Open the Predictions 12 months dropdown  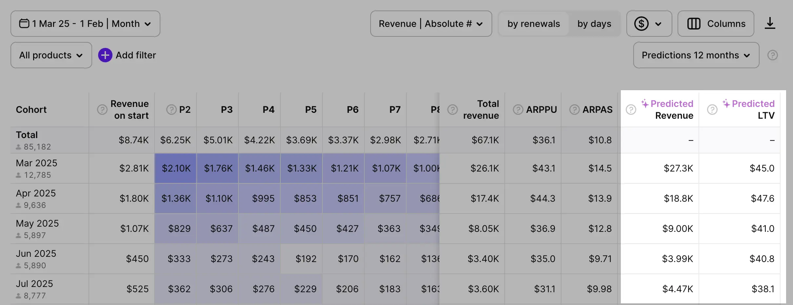coord(696,55)
